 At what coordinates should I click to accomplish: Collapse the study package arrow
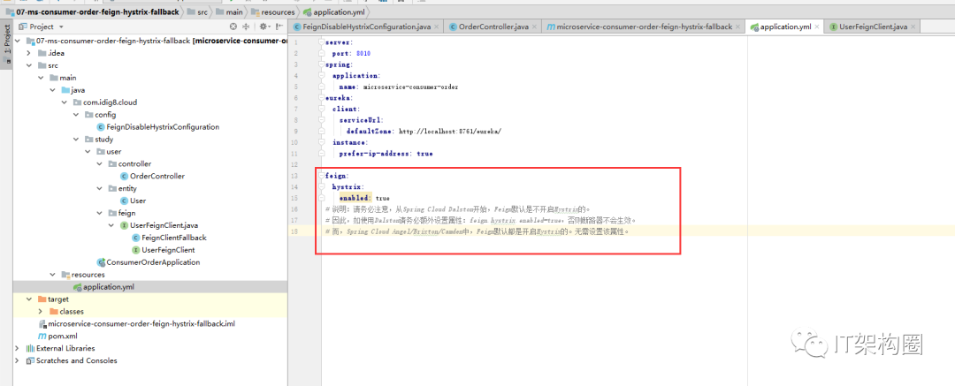click(x=76, y=140)
